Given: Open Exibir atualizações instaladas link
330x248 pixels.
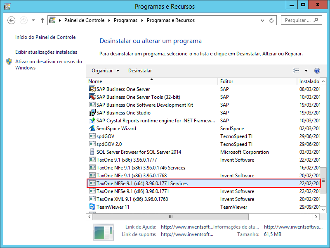Looking at the screenshot, I should (46, 52).
